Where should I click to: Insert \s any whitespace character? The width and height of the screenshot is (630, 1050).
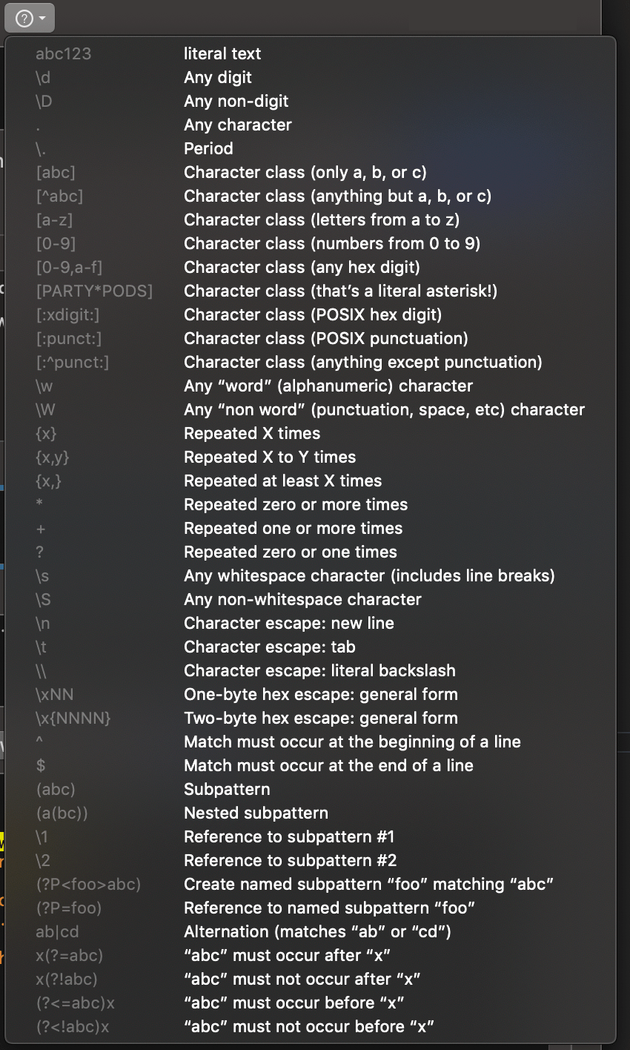368,575
